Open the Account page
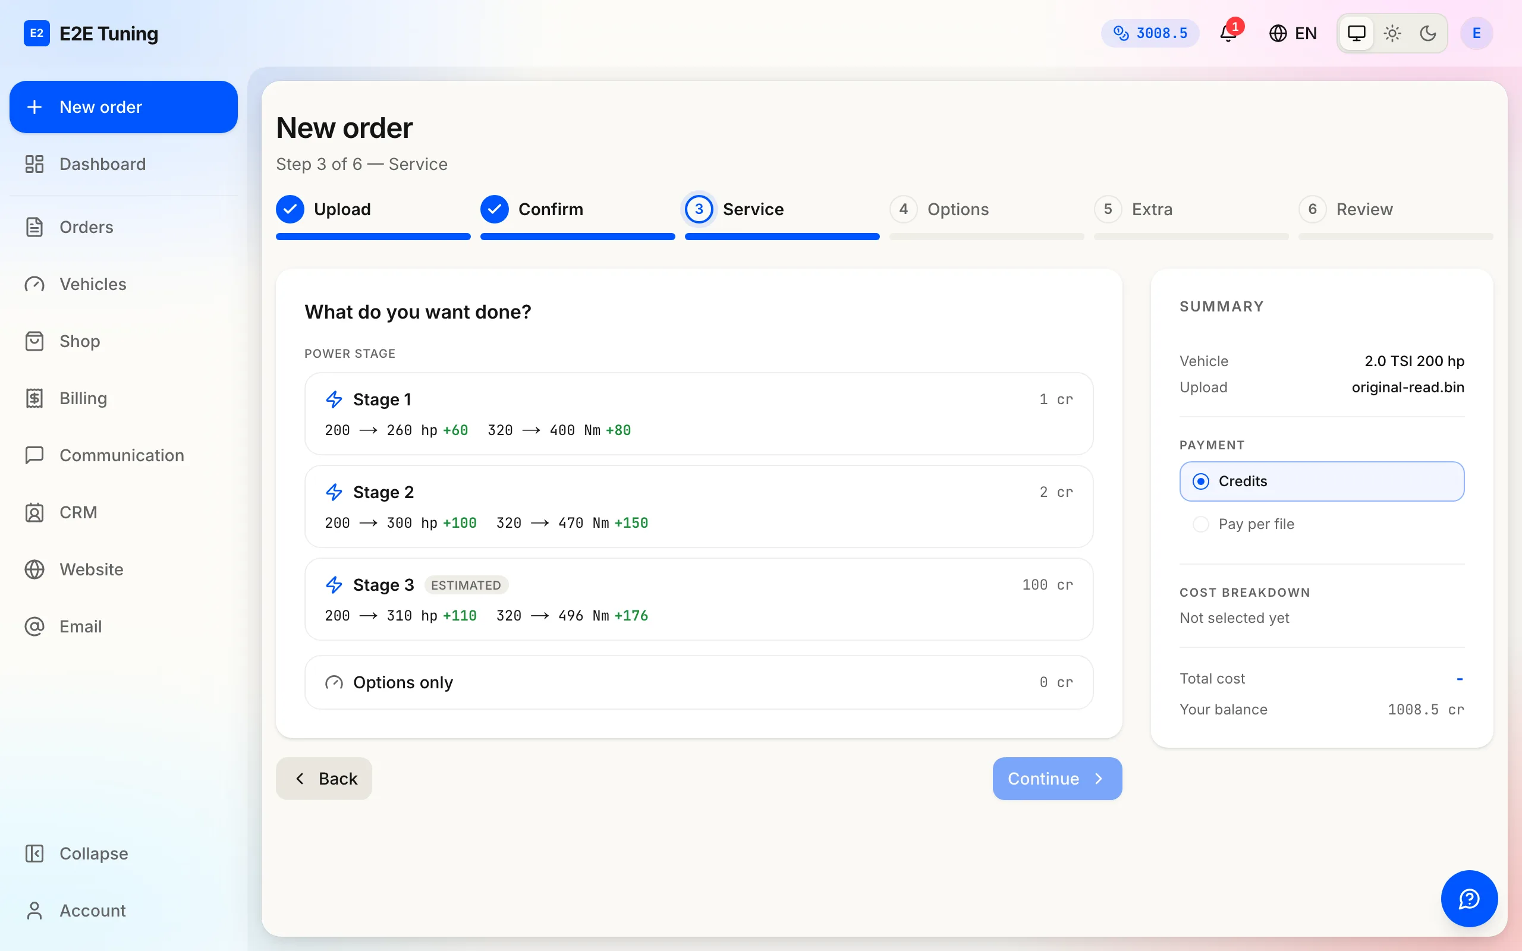This screenshot has height=951, width=1522. tap(123, 911)
